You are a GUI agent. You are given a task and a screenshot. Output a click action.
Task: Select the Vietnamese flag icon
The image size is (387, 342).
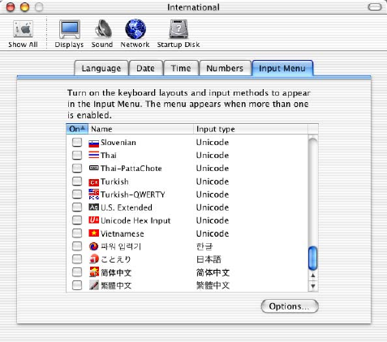pyautogui.click(x=93, y=233)
